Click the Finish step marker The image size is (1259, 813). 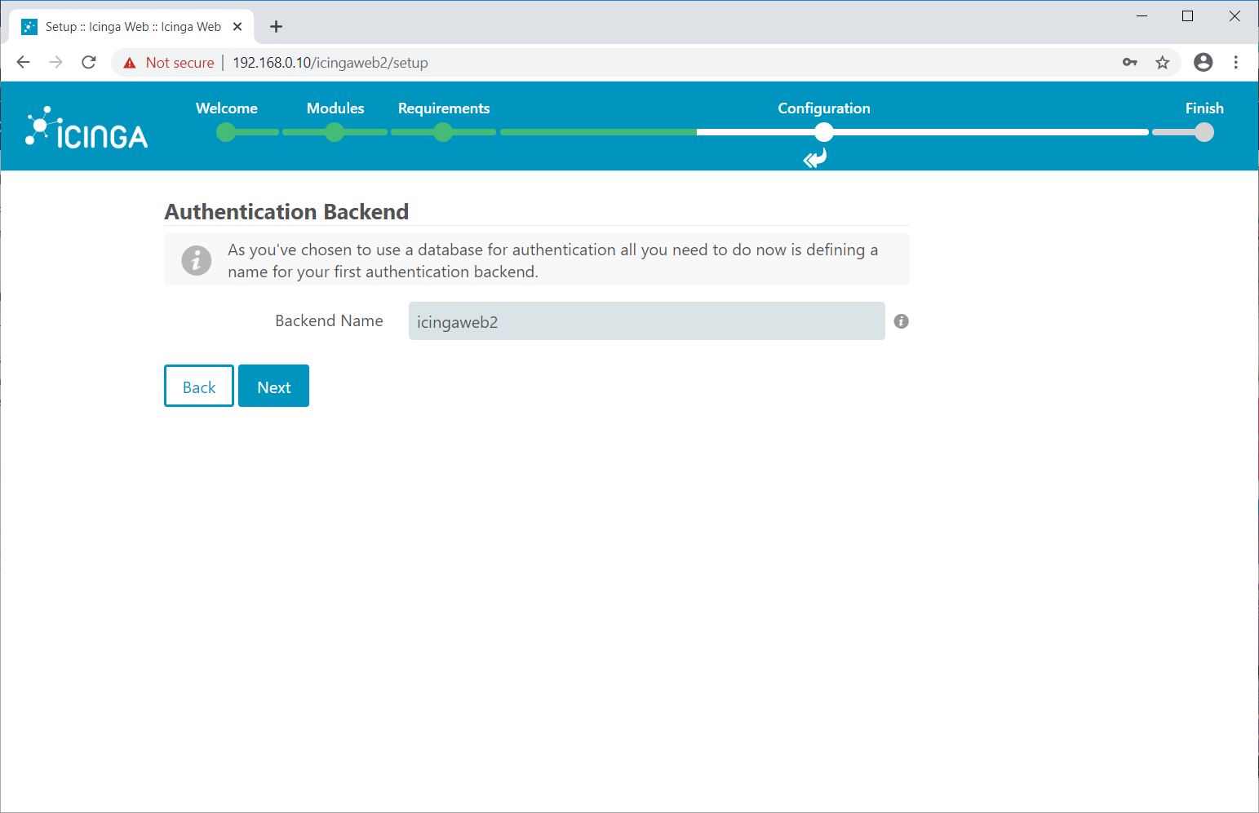(x=1204, y=132)
